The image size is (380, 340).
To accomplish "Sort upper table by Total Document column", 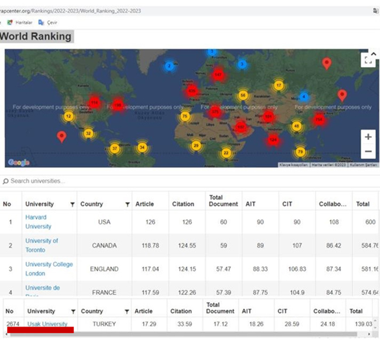I will pyautogui.click(x=223, y=201).
